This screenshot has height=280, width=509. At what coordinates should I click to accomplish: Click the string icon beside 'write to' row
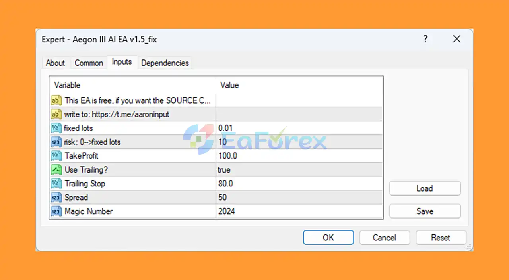click(x=56, y=114)
